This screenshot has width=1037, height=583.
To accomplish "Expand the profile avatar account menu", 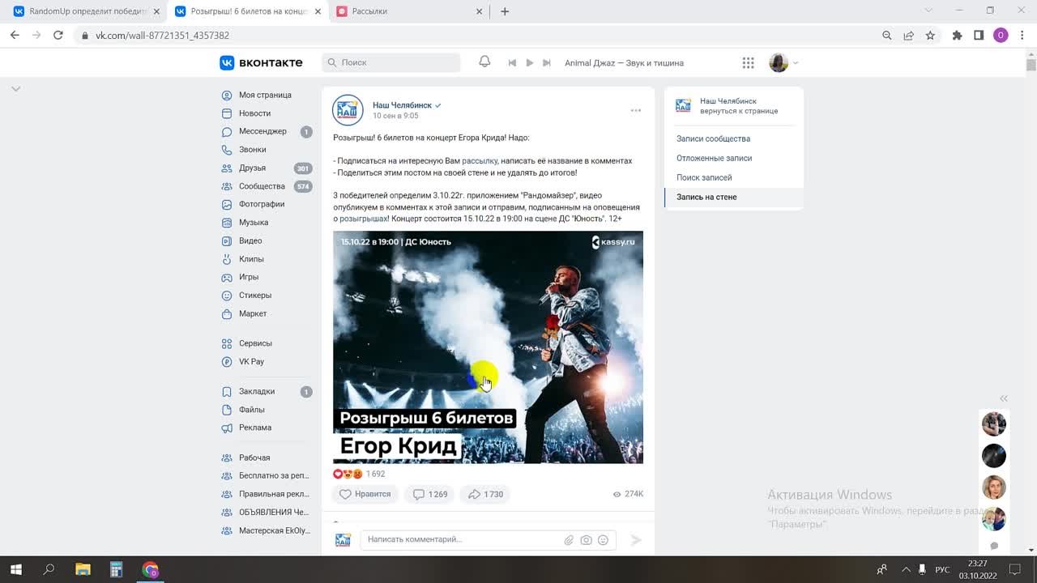I will pos(783,63).
